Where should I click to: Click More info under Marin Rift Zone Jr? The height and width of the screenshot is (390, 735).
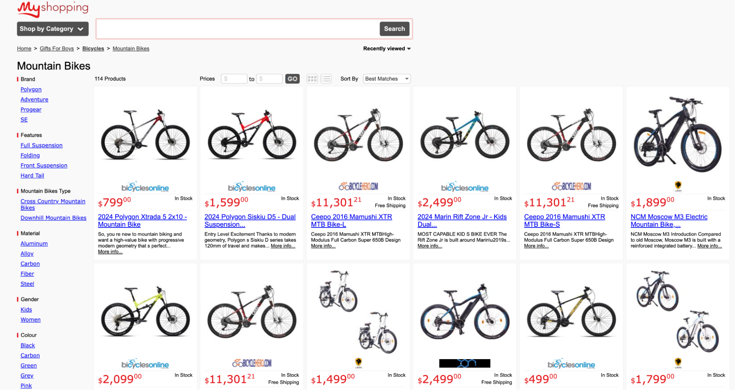(430, 246)
